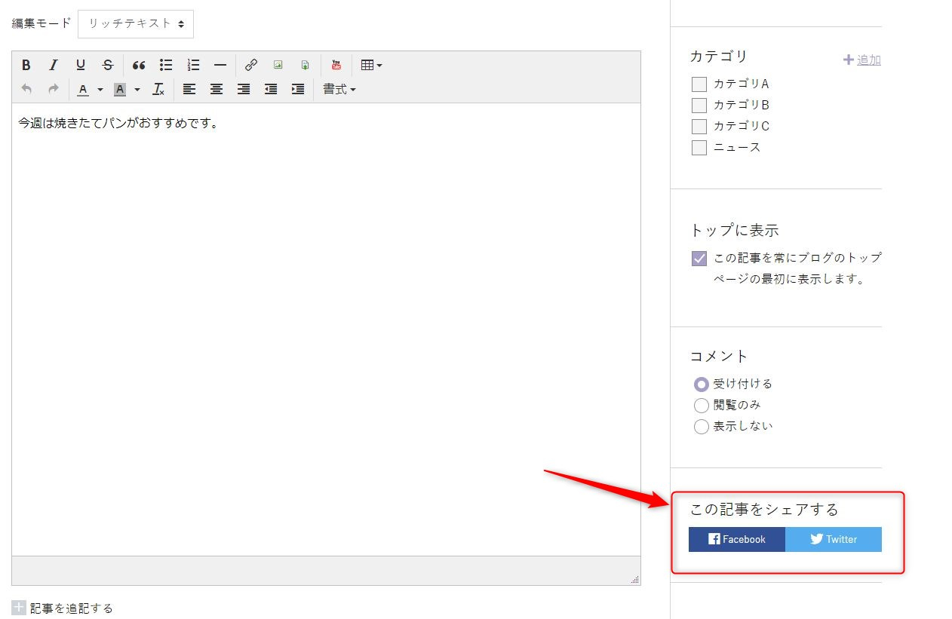This screenshot has width=952, height=619.
Task: Apply the background highlight color button
Action: 120,89
